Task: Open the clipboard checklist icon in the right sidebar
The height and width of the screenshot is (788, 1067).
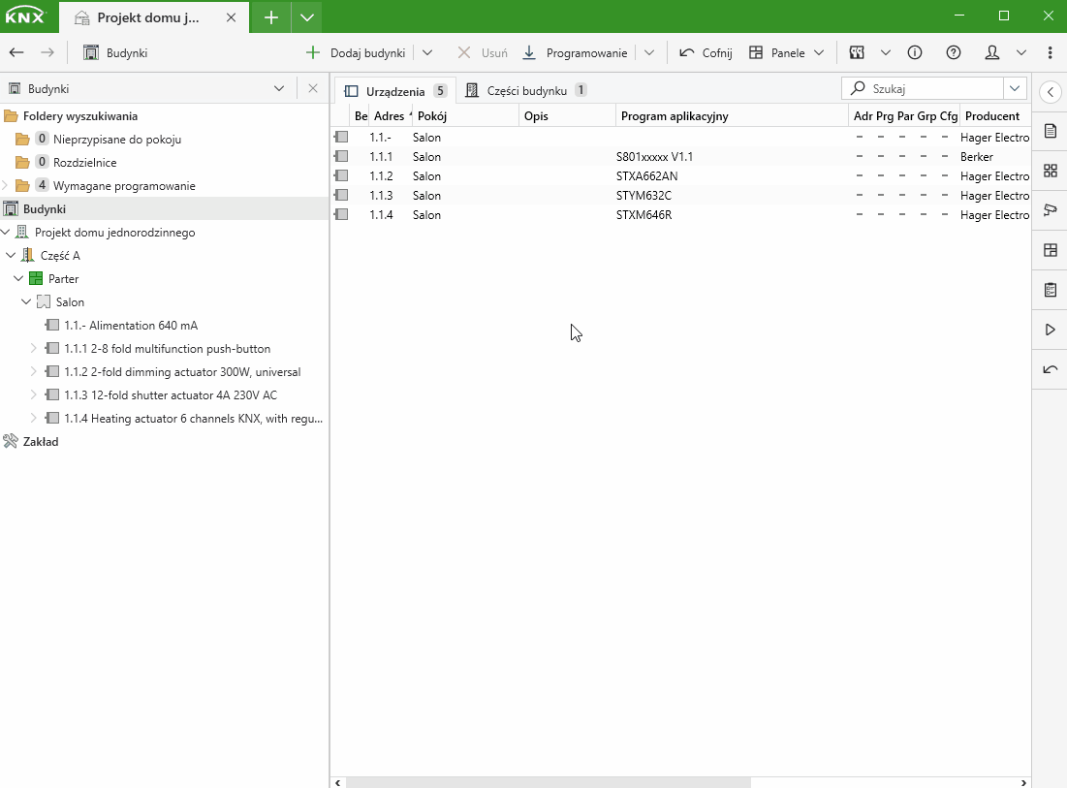Action: pos(1050,290)
